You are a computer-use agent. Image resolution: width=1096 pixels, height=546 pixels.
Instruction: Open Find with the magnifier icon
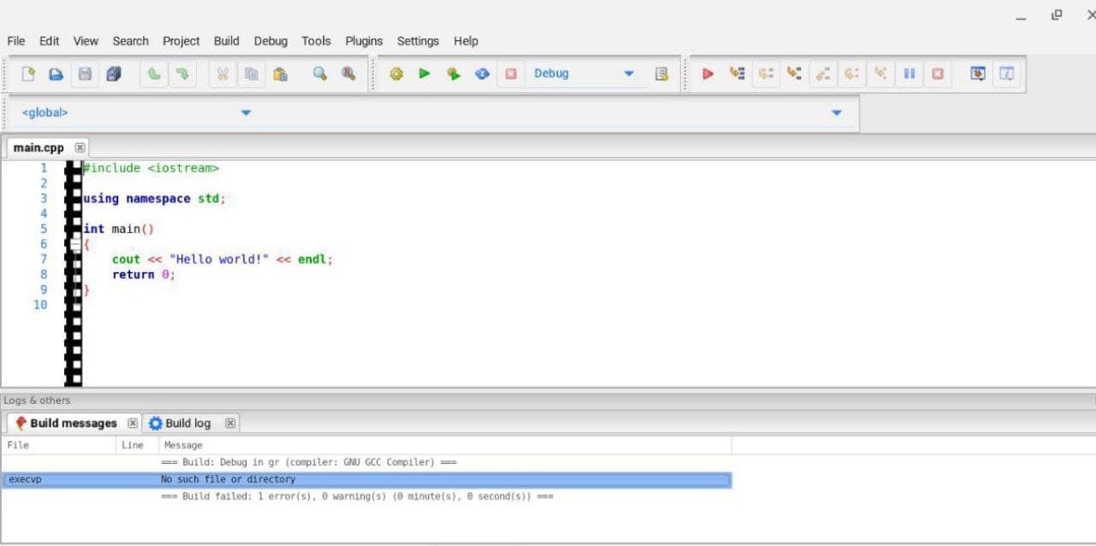[320, 74]
